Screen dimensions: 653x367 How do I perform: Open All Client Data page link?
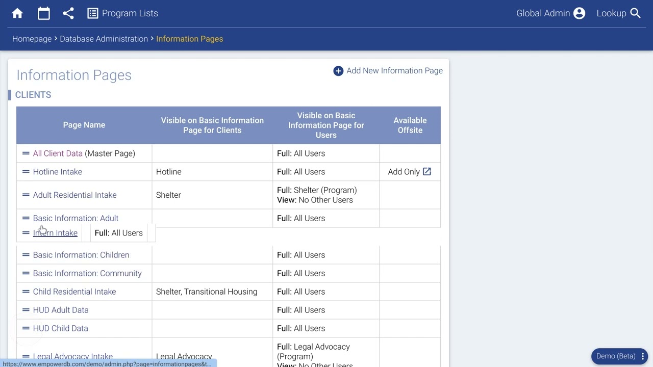[x=58, y=153]
